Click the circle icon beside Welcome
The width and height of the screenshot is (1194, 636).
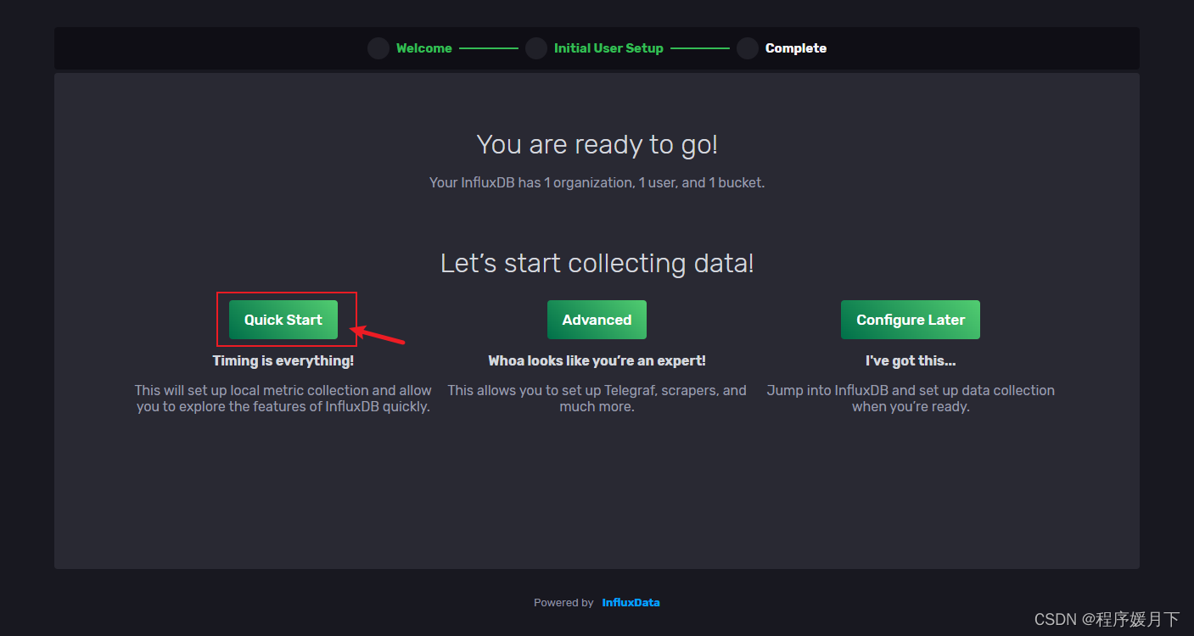(x=378, y=48)
